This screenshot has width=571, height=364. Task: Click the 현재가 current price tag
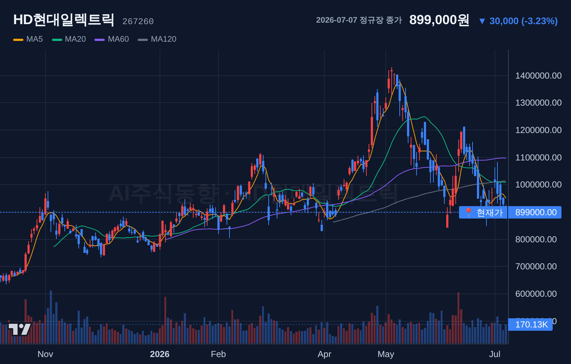(484, 212)
